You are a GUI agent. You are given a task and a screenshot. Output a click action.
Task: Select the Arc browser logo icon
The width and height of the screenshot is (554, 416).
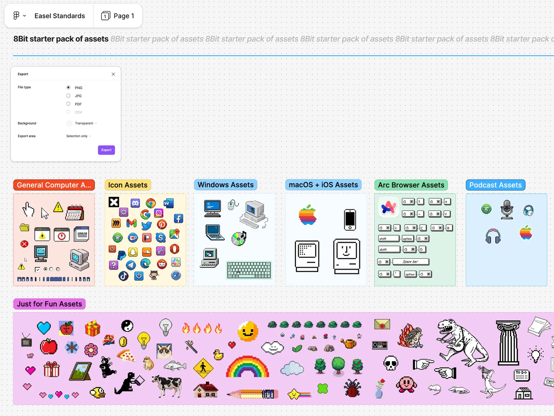[x=388, y=207]
